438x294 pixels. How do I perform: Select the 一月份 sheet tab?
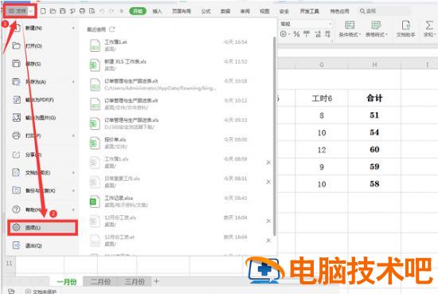66,281
